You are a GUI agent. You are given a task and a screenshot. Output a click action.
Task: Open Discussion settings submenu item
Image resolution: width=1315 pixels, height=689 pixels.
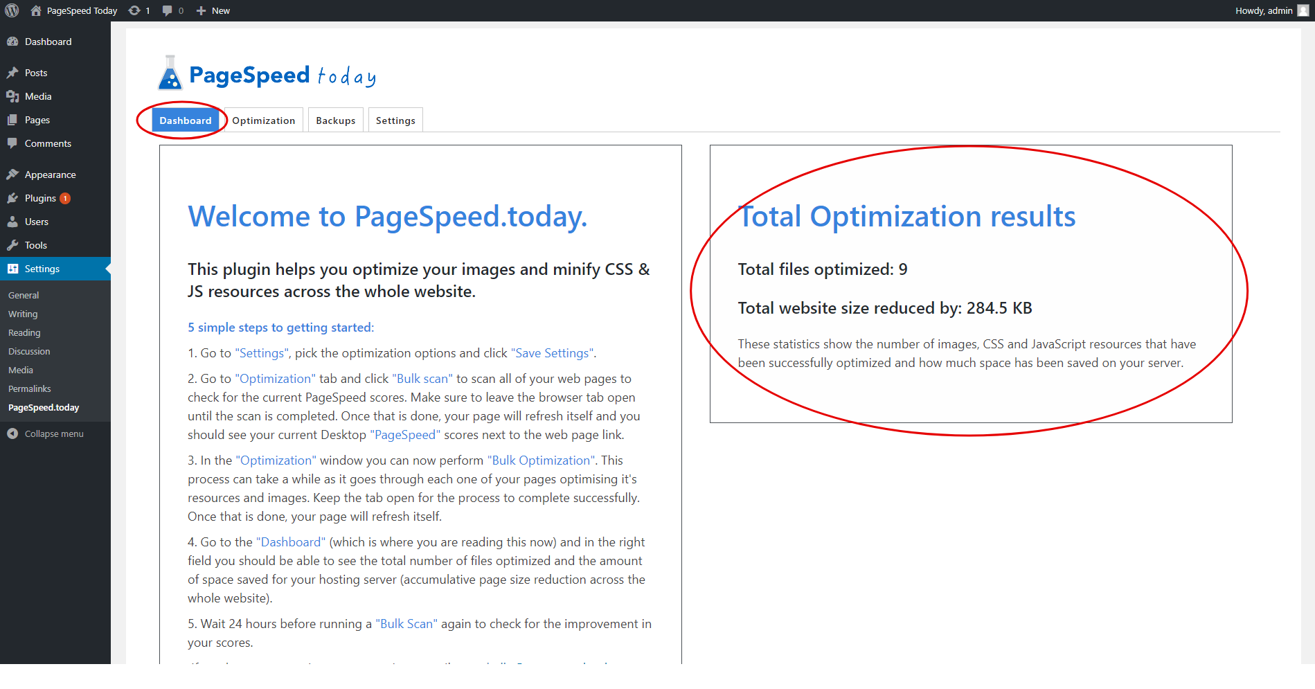(29, 351)
